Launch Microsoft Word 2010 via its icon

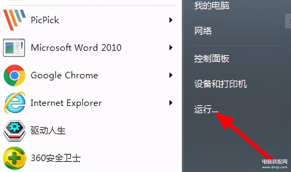click(x=14, y=48)
